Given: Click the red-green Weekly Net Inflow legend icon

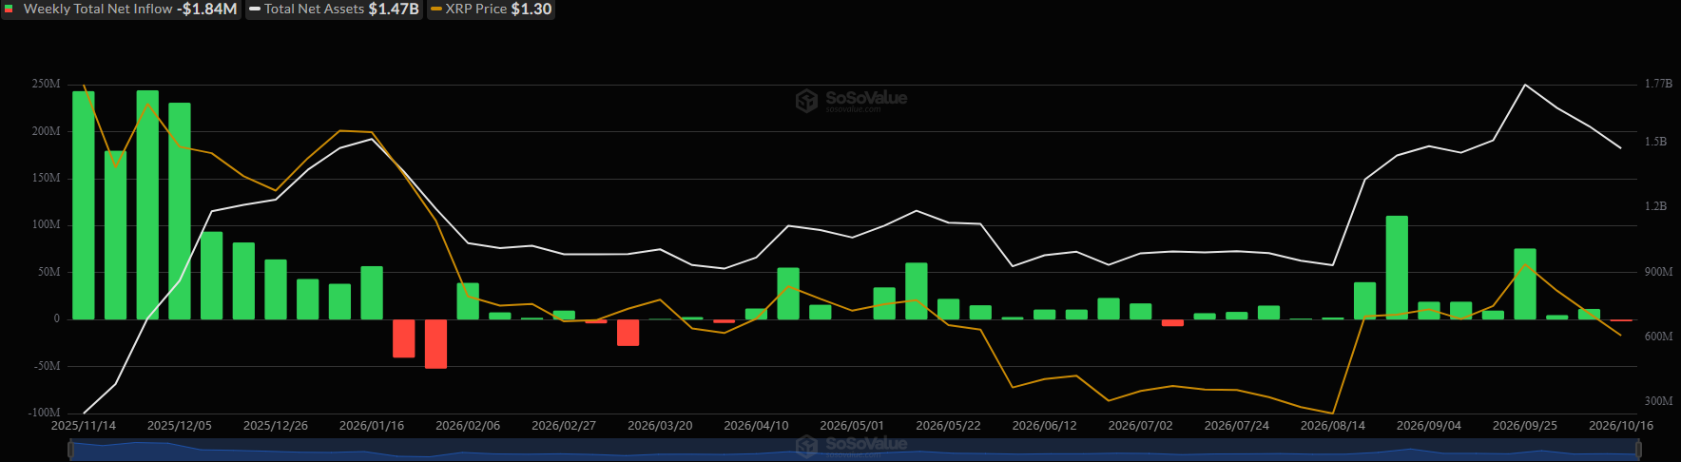Looking at the screenshot, I should [10, 9].
